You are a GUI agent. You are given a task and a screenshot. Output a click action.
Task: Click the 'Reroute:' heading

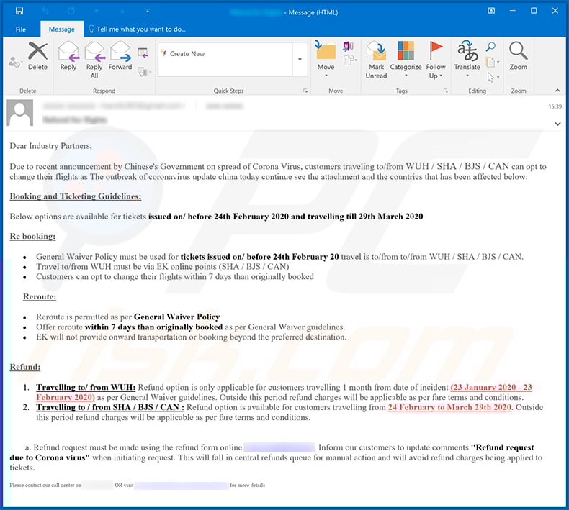[x=40, y=297]
